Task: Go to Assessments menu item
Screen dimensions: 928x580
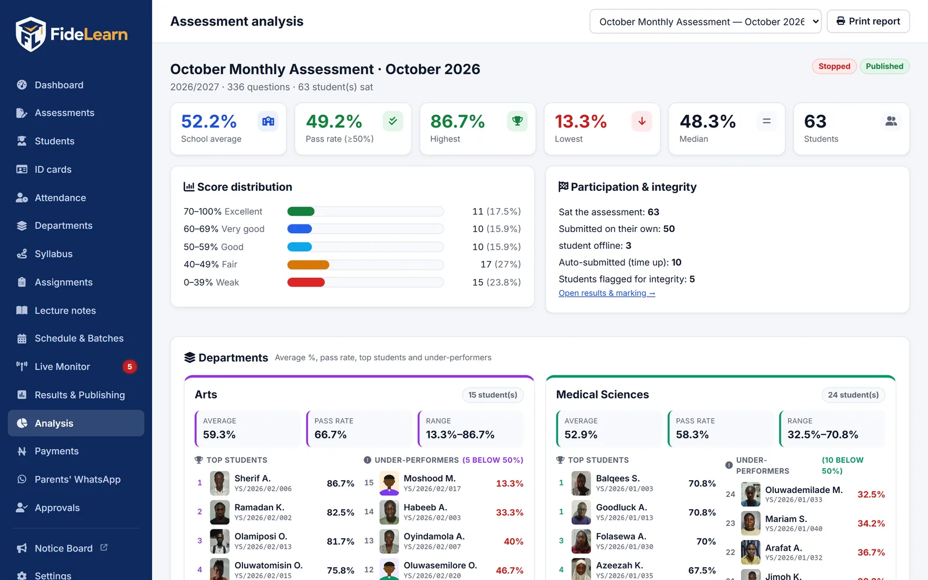Action: coord(76,113)
